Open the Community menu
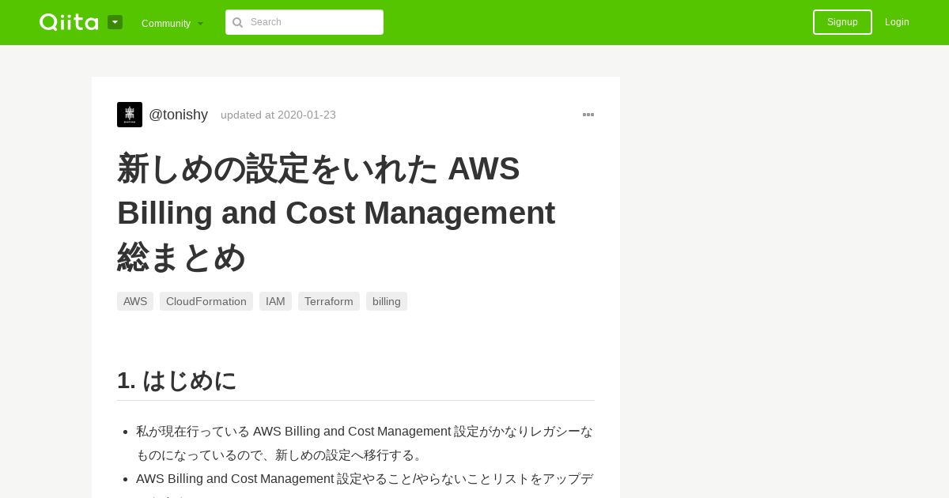This screenshot has height=498, width=949. (172, 23)
